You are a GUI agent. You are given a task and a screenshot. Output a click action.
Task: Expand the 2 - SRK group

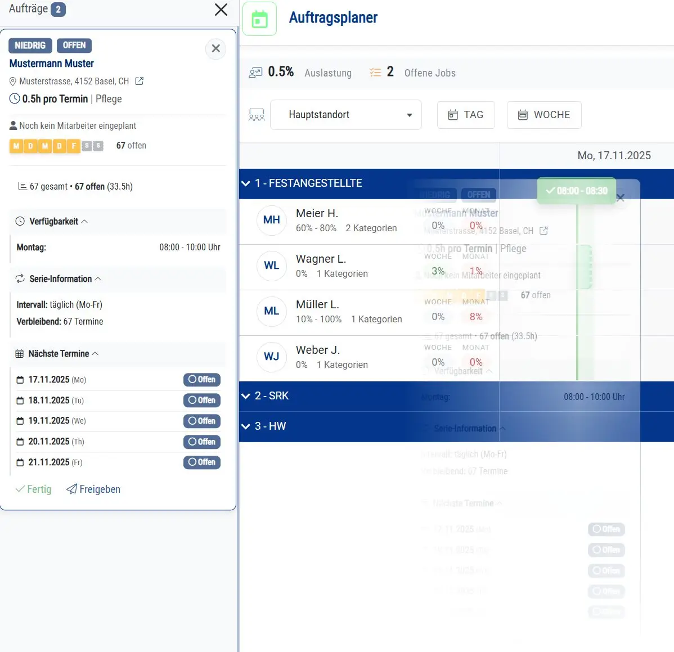pyautogui.click(x=246, y=396)
